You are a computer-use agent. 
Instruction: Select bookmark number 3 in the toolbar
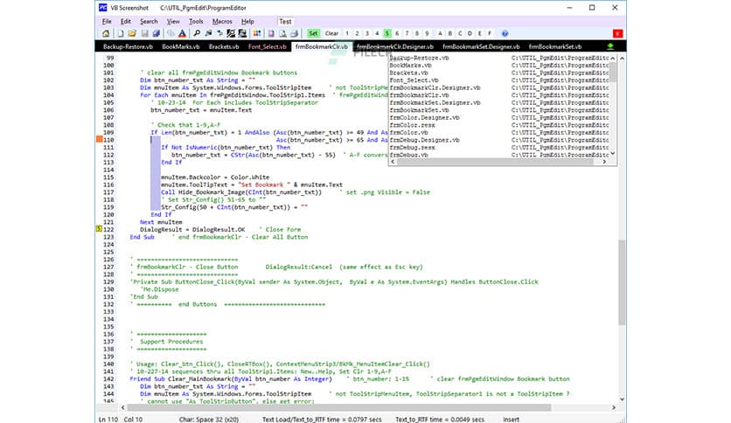[x=367, y=33]
